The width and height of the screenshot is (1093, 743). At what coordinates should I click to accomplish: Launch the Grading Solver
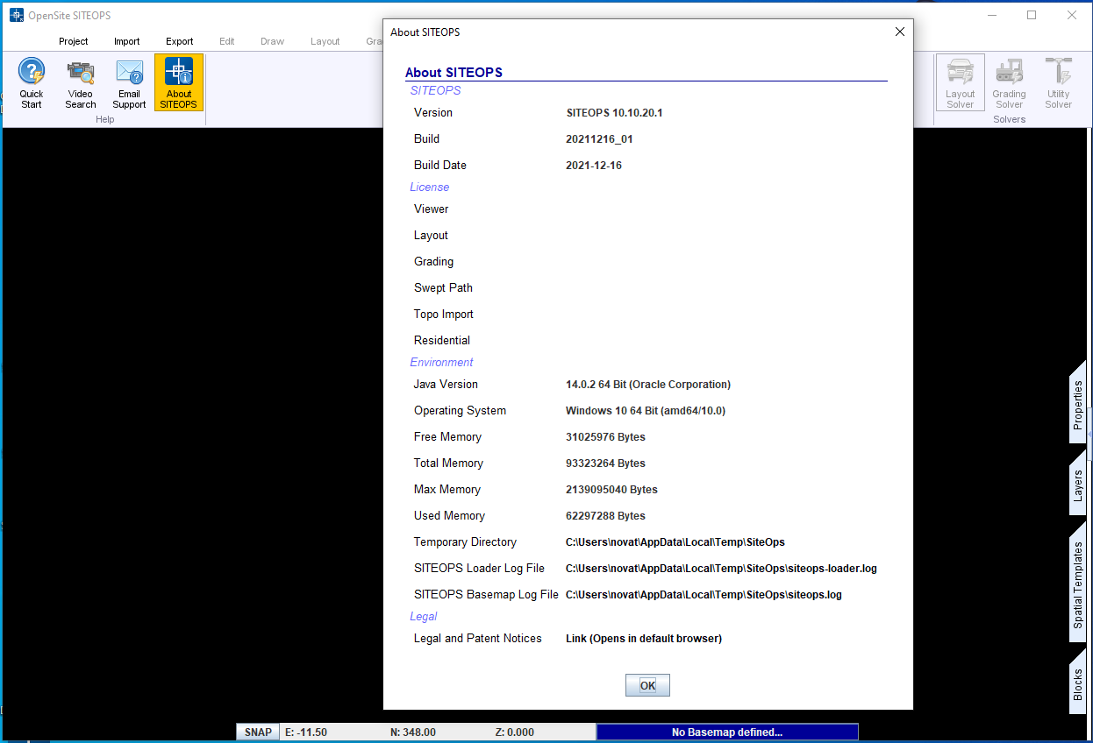[x=1009, y=82]
